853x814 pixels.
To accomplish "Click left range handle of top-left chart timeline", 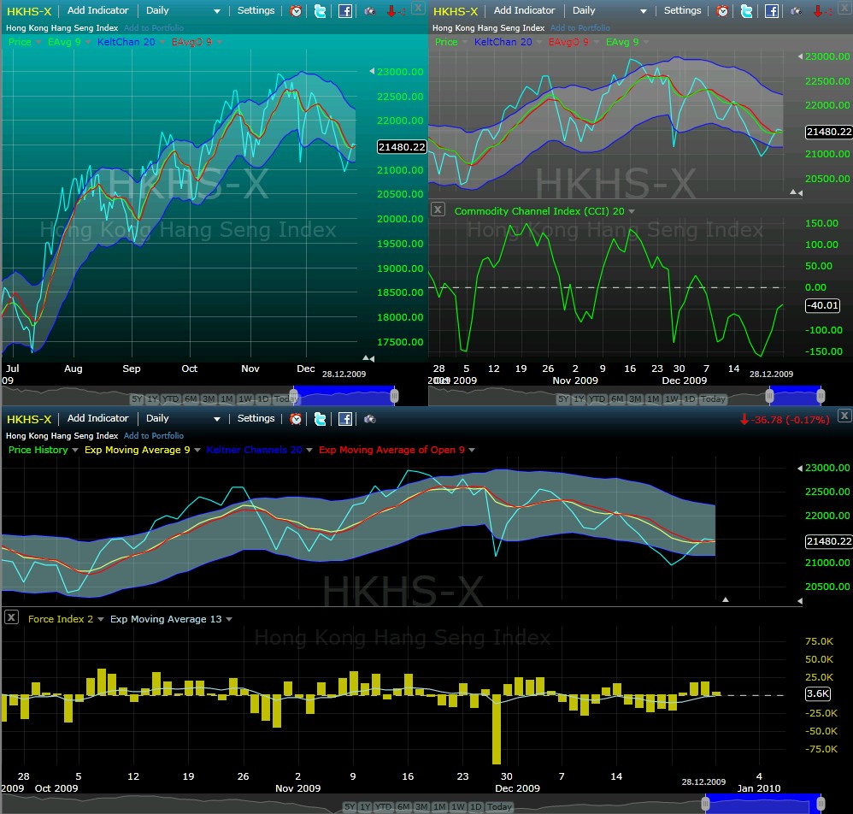I will tap(294, 396).
